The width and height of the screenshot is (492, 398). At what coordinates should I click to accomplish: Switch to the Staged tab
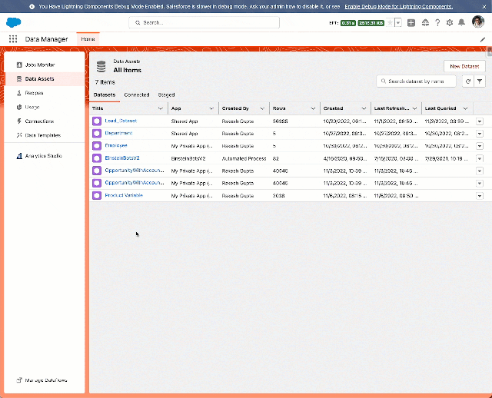166,95
